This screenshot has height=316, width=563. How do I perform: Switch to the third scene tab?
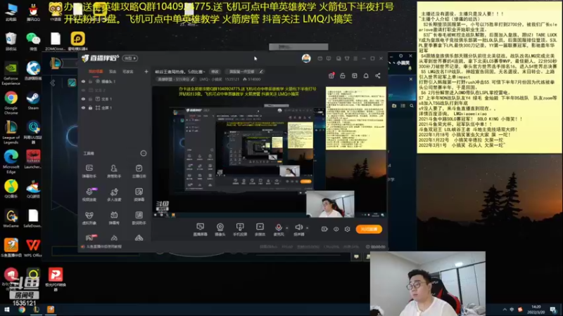[128, 72]
